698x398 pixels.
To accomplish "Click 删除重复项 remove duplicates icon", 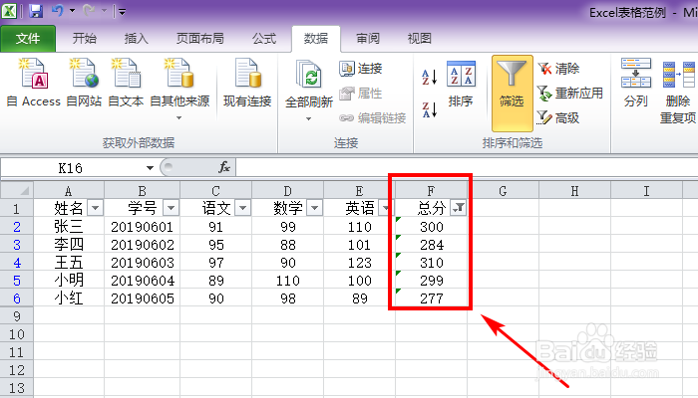I will [678, 92].
